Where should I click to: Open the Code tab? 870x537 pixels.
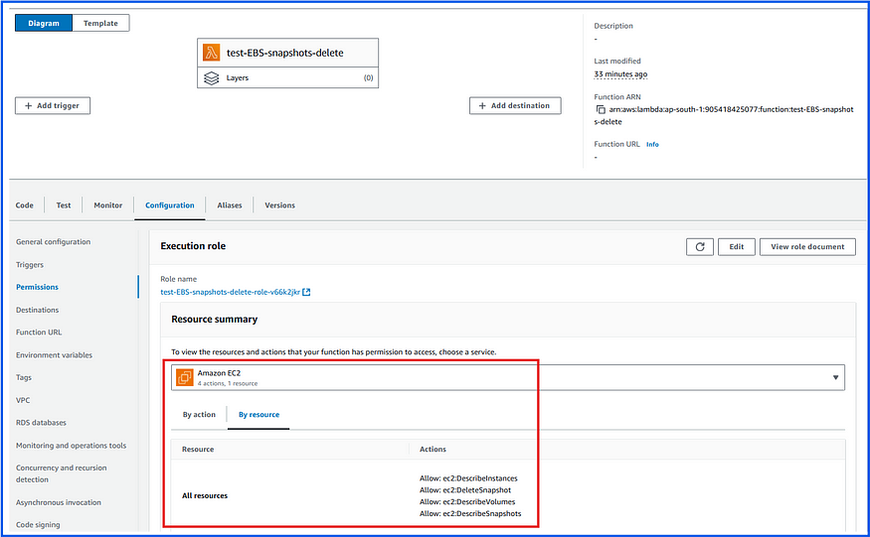25,205
